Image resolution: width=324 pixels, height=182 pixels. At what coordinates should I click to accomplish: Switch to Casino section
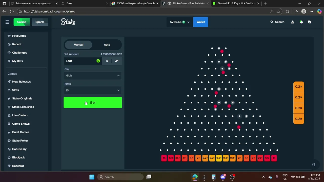(x=22, y=22)
